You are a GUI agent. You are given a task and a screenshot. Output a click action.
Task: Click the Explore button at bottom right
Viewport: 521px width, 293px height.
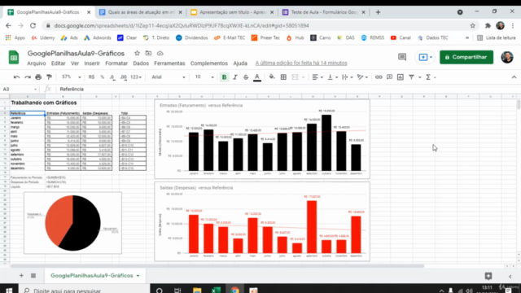488,276
